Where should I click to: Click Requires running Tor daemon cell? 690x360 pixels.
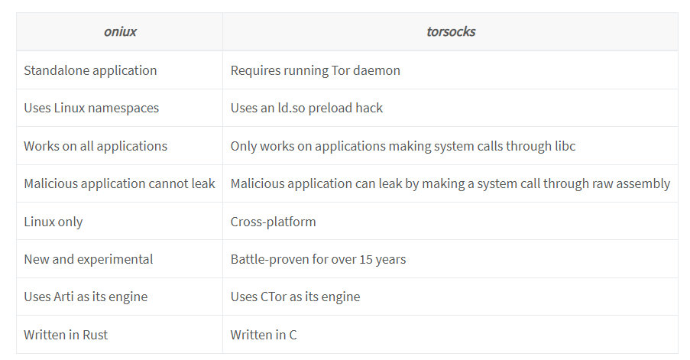tap(315, 70)
